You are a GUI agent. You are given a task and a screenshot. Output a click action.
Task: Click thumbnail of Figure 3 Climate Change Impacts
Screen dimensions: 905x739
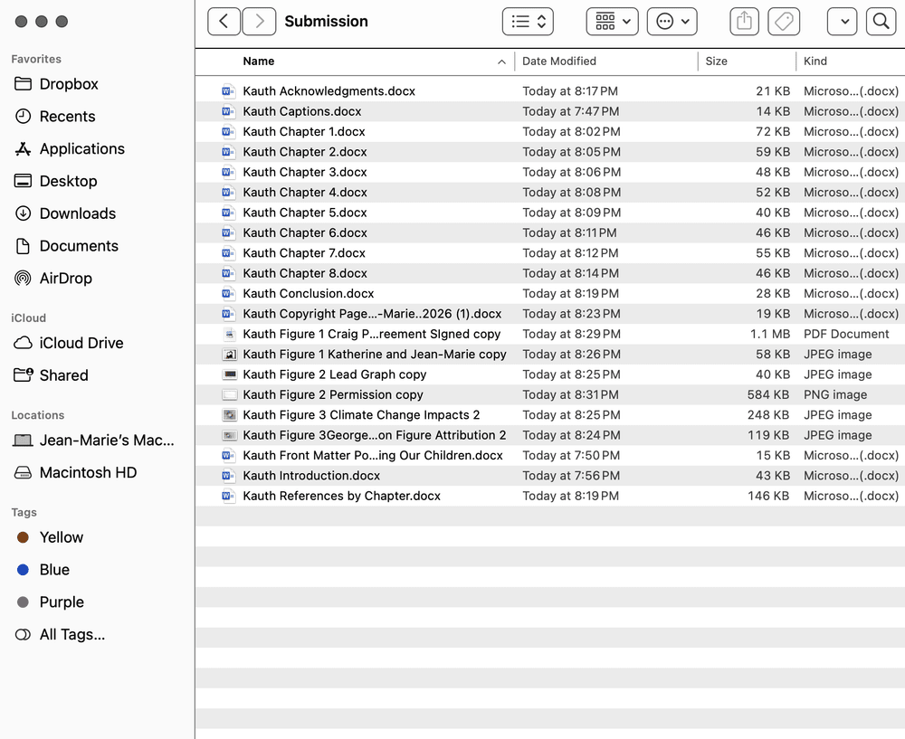coord(229,415)
